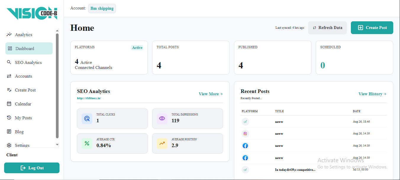Click the 119 total impressions value
Image resolution: width=400 pixels, height=180 pixels.
tap(175, 120)
